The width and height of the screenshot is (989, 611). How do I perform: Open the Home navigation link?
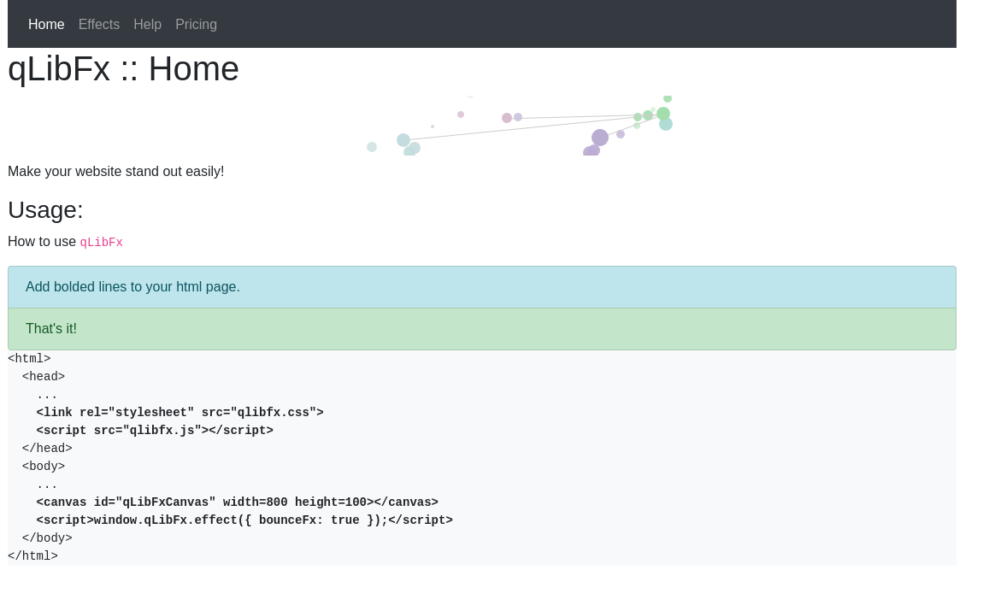(x=46, y=24)
